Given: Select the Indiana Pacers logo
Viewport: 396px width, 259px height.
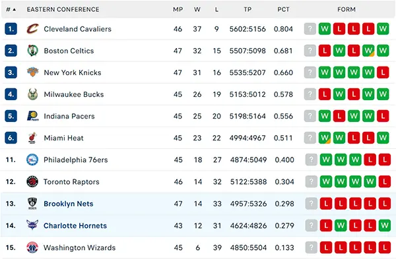Looking at the screenshot, I should click(32, 116).
